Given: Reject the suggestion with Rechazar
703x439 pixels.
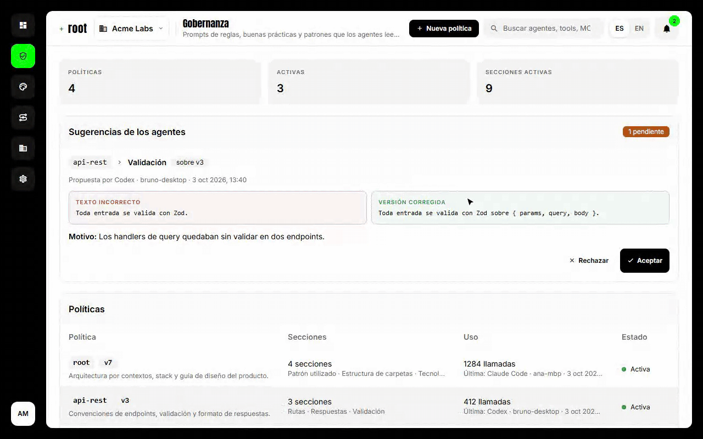Looking at the screenshot, I should point(589,261).
